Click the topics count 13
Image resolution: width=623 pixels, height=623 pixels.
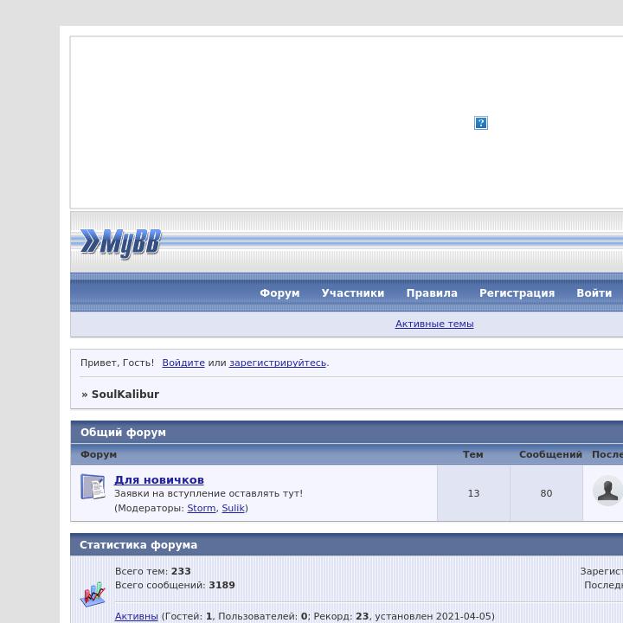pos(473,493)
